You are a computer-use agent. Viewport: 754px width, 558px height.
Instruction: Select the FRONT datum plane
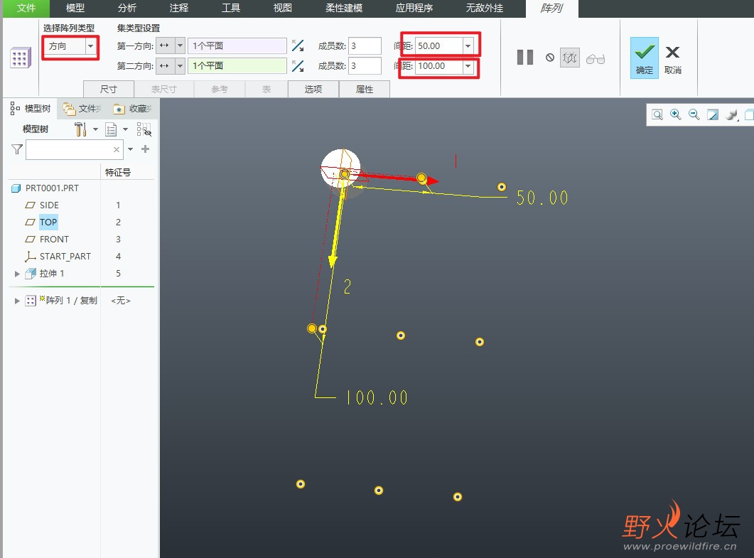point(54,240)
